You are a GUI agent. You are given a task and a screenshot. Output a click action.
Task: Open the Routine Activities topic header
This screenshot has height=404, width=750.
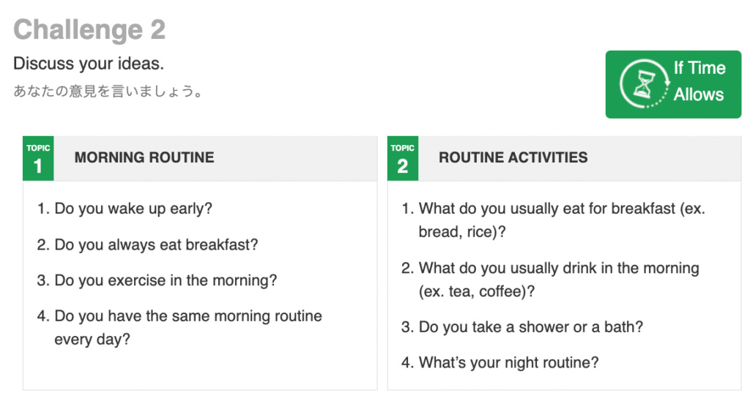pos(565,158)
